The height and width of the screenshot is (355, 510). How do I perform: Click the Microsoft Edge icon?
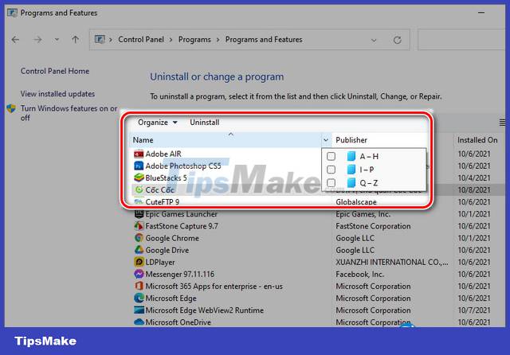pyautogui.click(x=139, y=298)
